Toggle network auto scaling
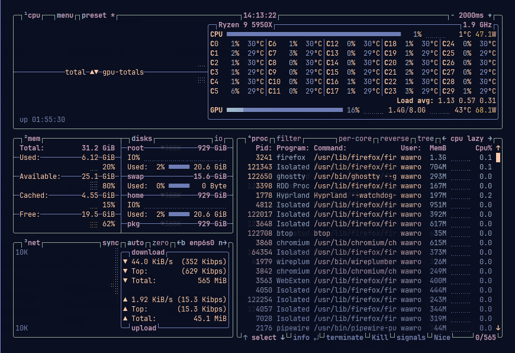515x353 pixels. tap(136, 243)
